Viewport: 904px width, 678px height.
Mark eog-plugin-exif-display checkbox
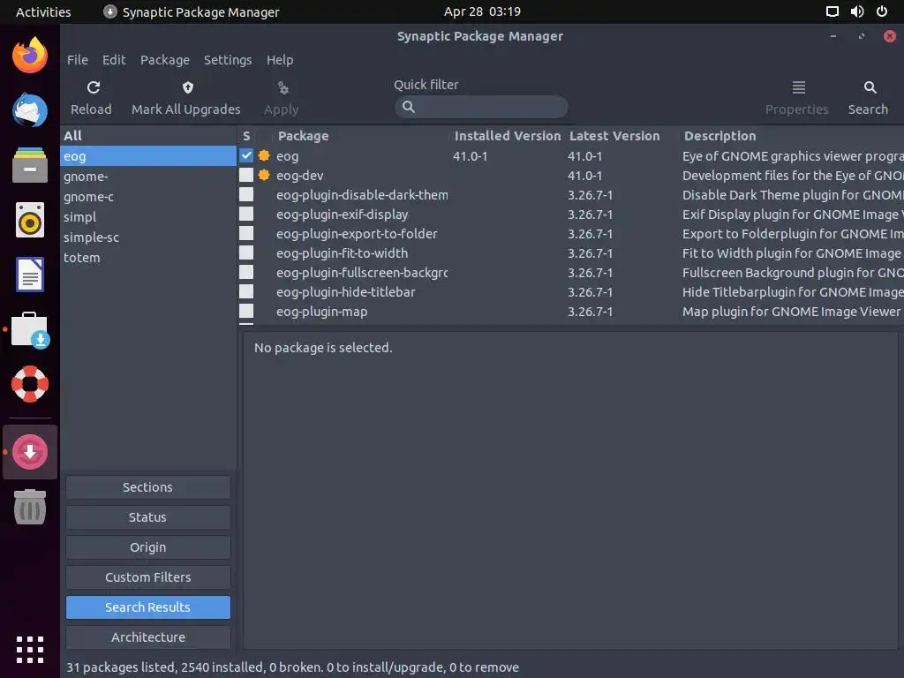pyautogui.click(x=246, y=215)
